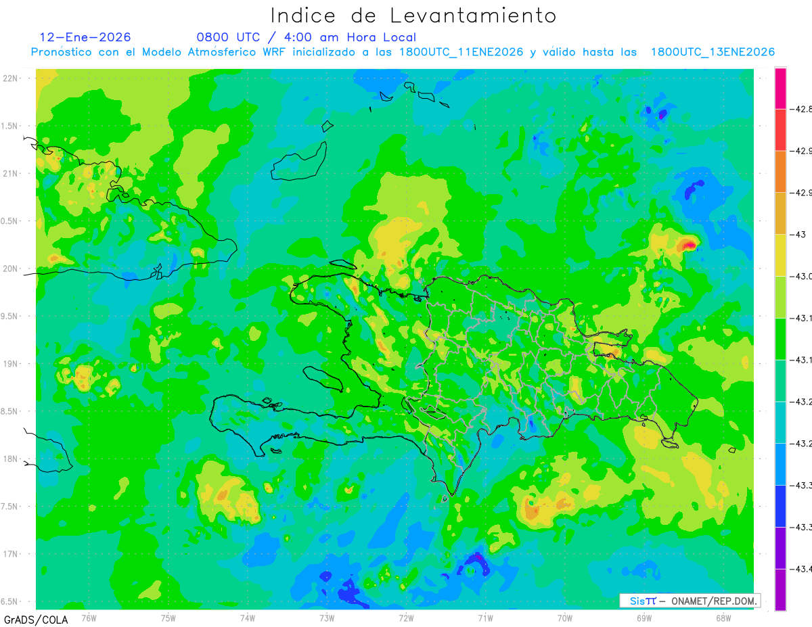Click the '74W' longitude label
The image size is (812, 627).
[248, 617]
